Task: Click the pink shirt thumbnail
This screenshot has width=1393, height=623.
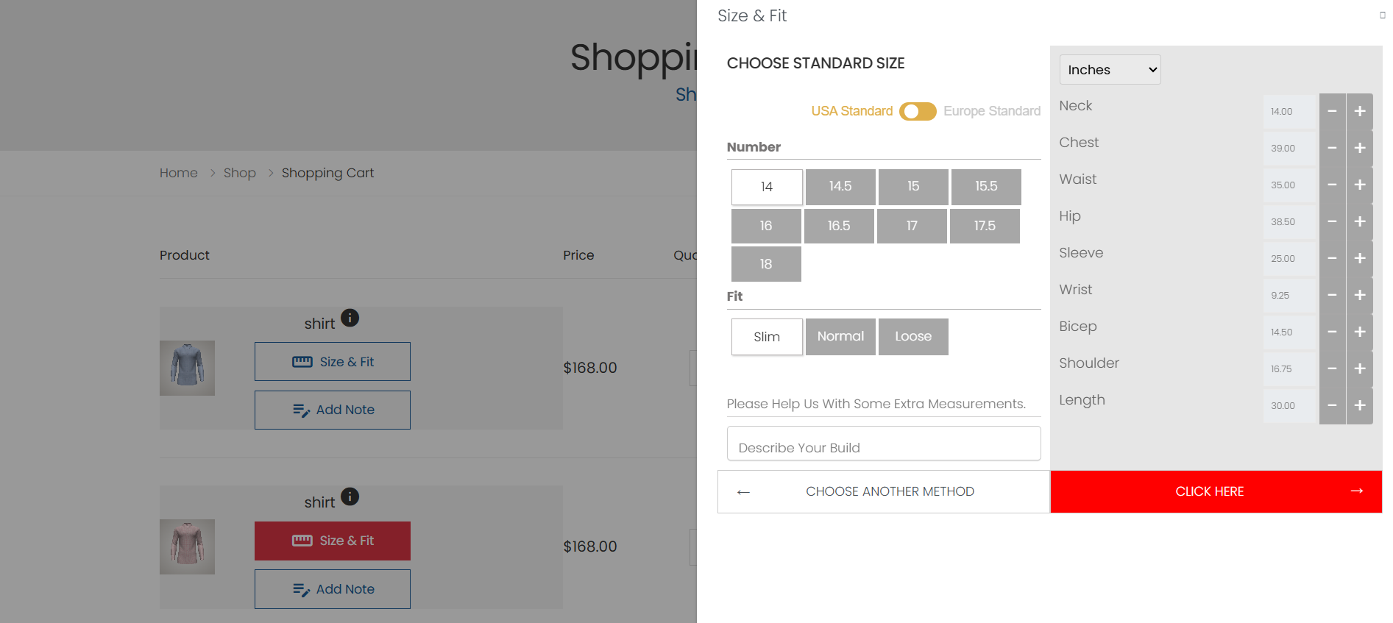Action: click(x=187, y=547)
